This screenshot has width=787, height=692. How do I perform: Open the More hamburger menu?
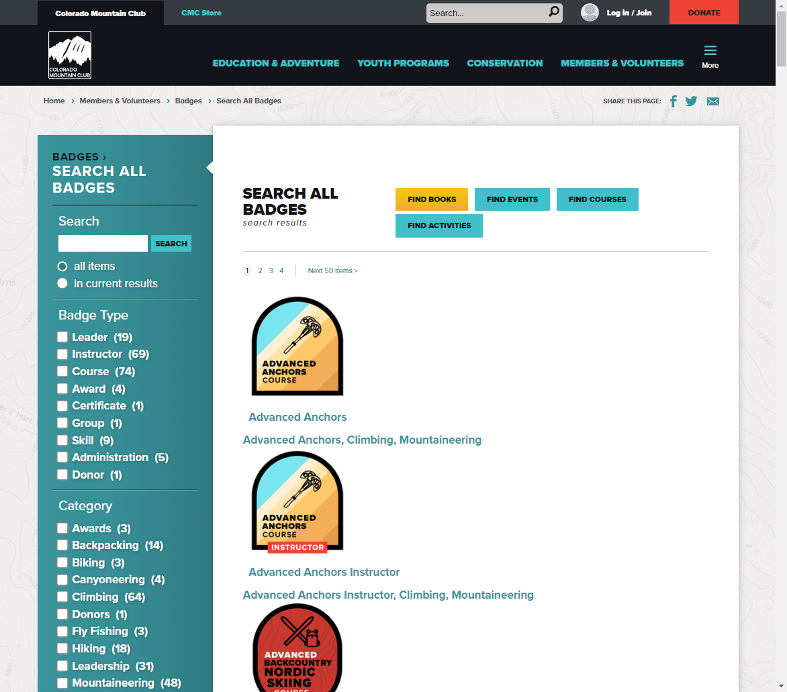pos(710,56)
